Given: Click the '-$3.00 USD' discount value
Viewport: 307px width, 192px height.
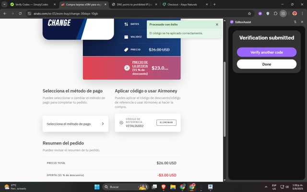Looking at the screenshot, I should [167, 175].
